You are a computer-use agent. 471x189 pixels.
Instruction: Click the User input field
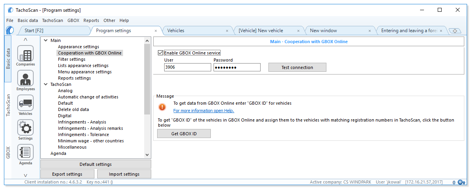(187, 67)
